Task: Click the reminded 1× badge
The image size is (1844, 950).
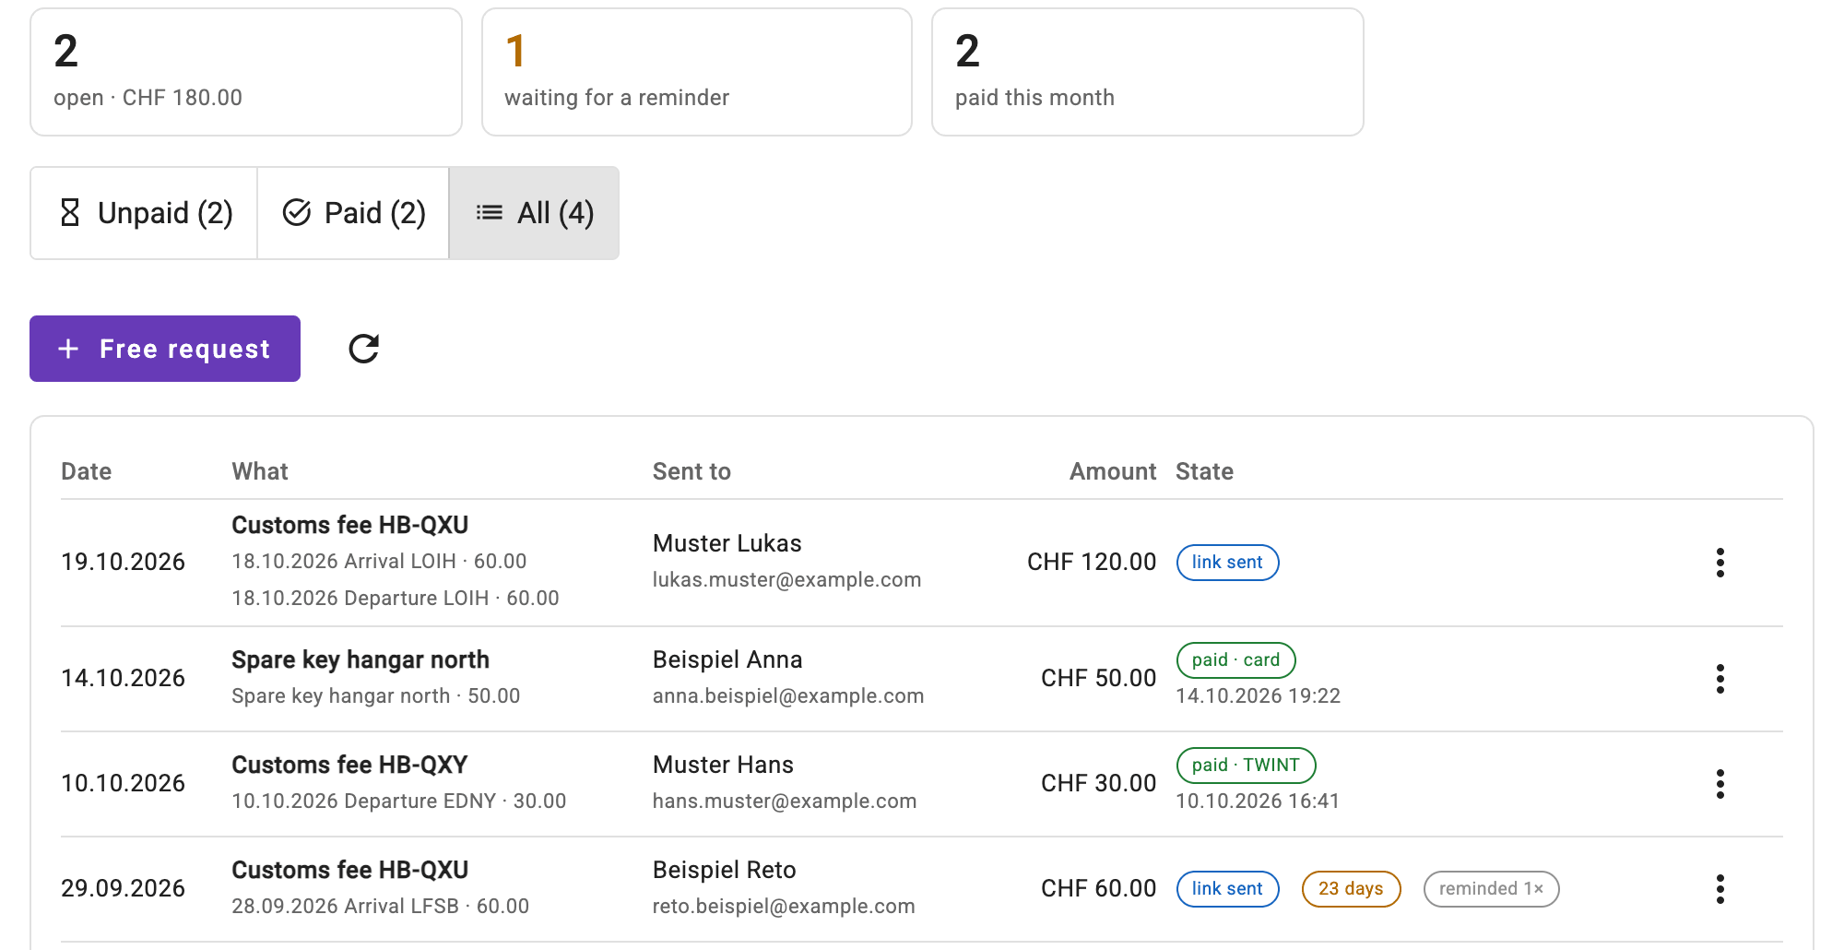Action: 1491,889
